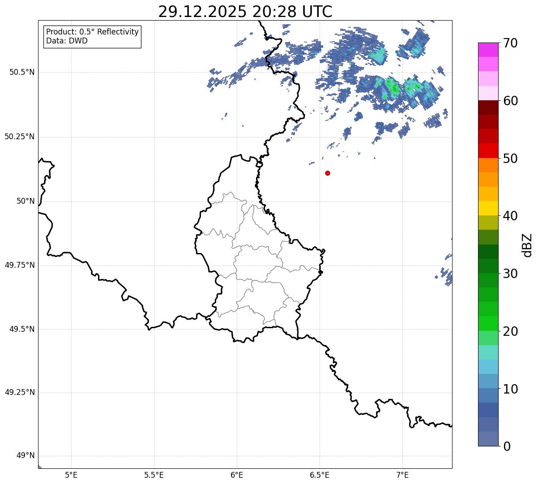Click the 50°N latitude label
538x484 pixels.
coord(26,201)
